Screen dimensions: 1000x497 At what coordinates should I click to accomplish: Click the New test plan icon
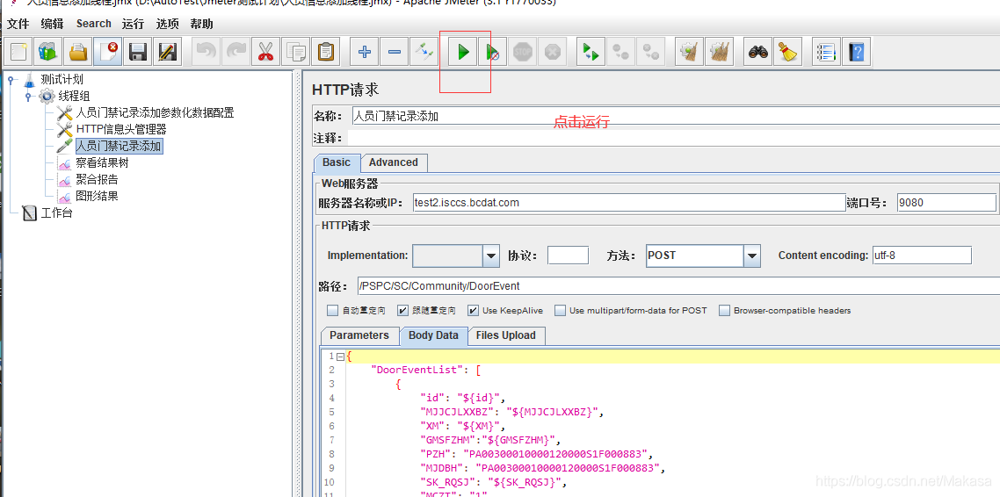click(x=19, y=52)
